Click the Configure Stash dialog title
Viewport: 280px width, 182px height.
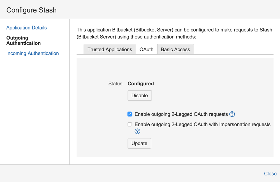31,10
